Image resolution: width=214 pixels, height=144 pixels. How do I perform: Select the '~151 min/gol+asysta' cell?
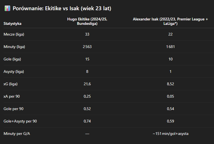click(170, 134)
